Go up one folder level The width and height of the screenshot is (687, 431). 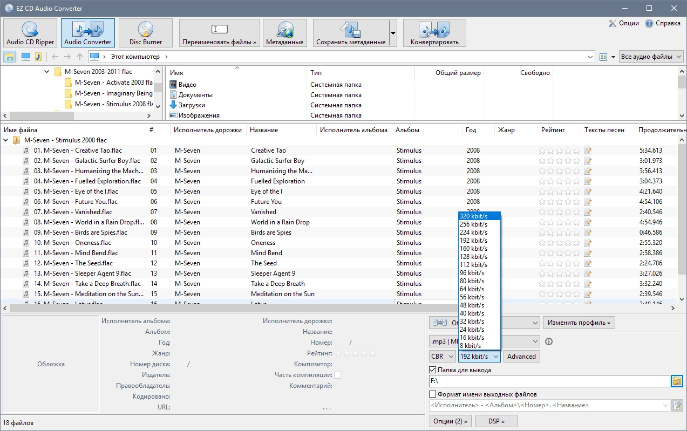pyautogui.click(x=80, y=57)
